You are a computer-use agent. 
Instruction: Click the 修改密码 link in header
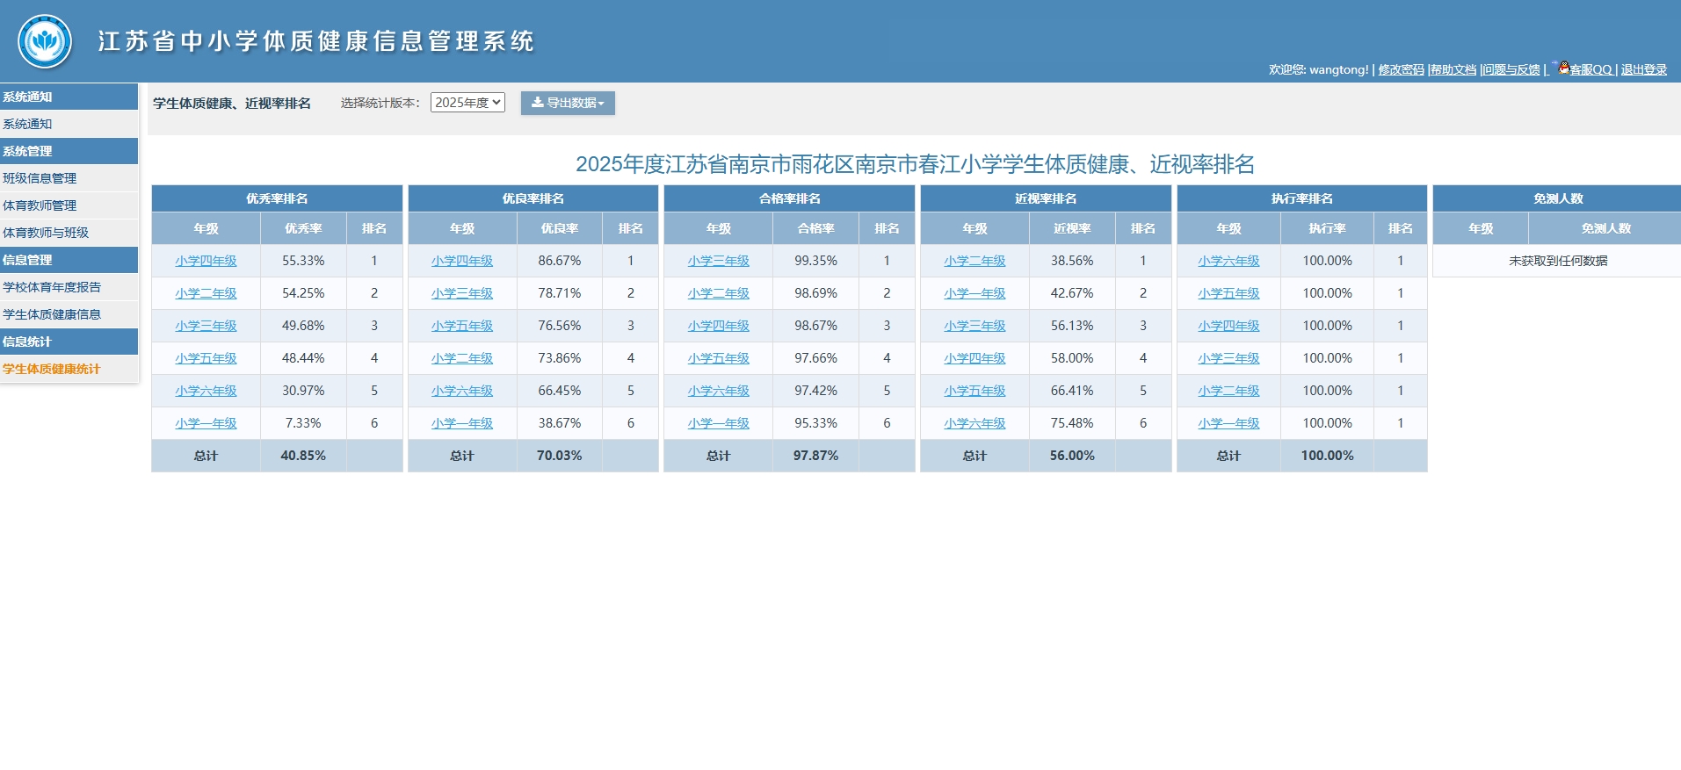coord(1401,70)
